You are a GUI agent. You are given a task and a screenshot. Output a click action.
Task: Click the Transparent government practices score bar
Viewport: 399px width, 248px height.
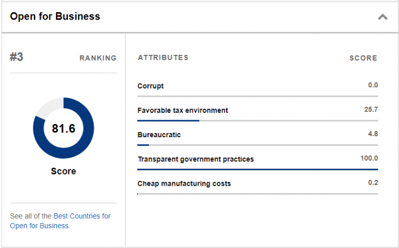[x=257, y=169]
